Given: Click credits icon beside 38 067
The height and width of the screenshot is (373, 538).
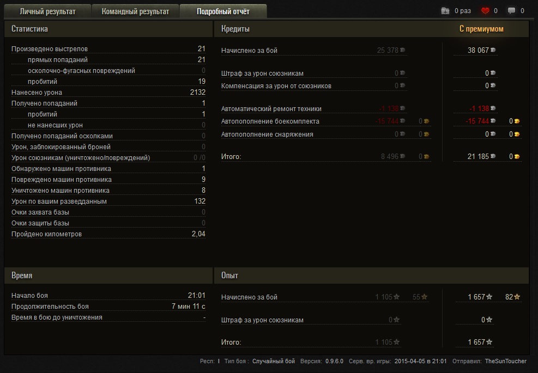Looking at the screenshot, I should click(493, 50).
